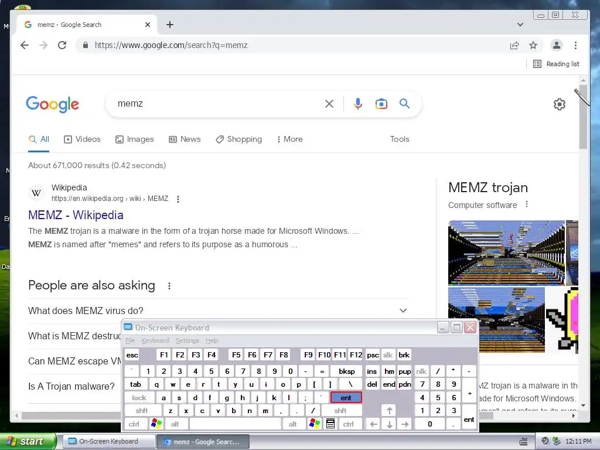
Task: Open the share page icon in address bar
Action: pos(514,46)
